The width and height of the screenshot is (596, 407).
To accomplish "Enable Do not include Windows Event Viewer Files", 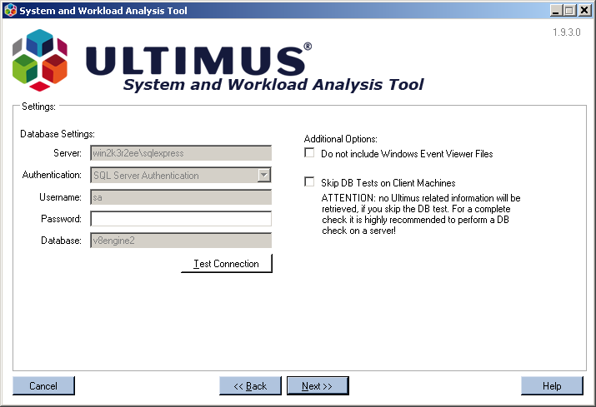I will 309,153.
